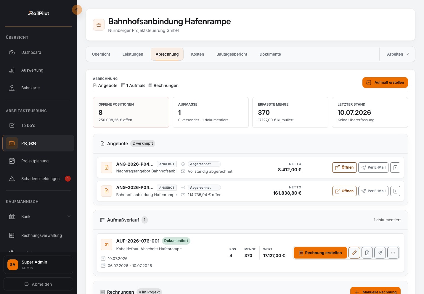Open Rechnungsverwaltung in the sidebar
The height and width of the screenshot is (294, 424).
click(38, 235)
